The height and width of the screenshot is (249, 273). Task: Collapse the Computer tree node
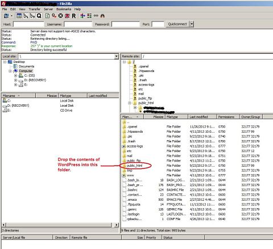point(10,71)
